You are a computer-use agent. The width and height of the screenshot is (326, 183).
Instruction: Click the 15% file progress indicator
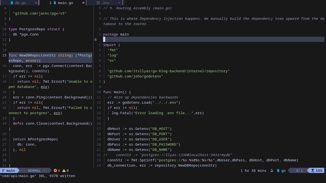(x=319, y=171)
